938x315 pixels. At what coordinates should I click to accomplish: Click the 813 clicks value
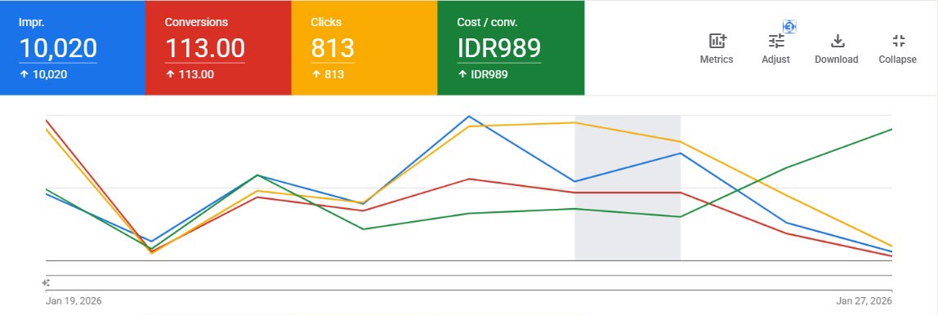click(333, 48)
